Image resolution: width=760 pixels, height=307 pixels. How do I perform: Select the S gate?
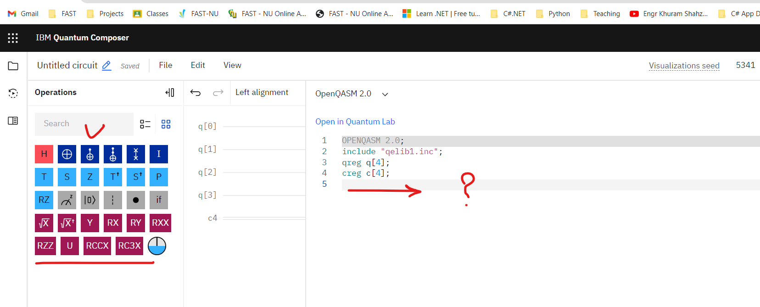[67, 177]
